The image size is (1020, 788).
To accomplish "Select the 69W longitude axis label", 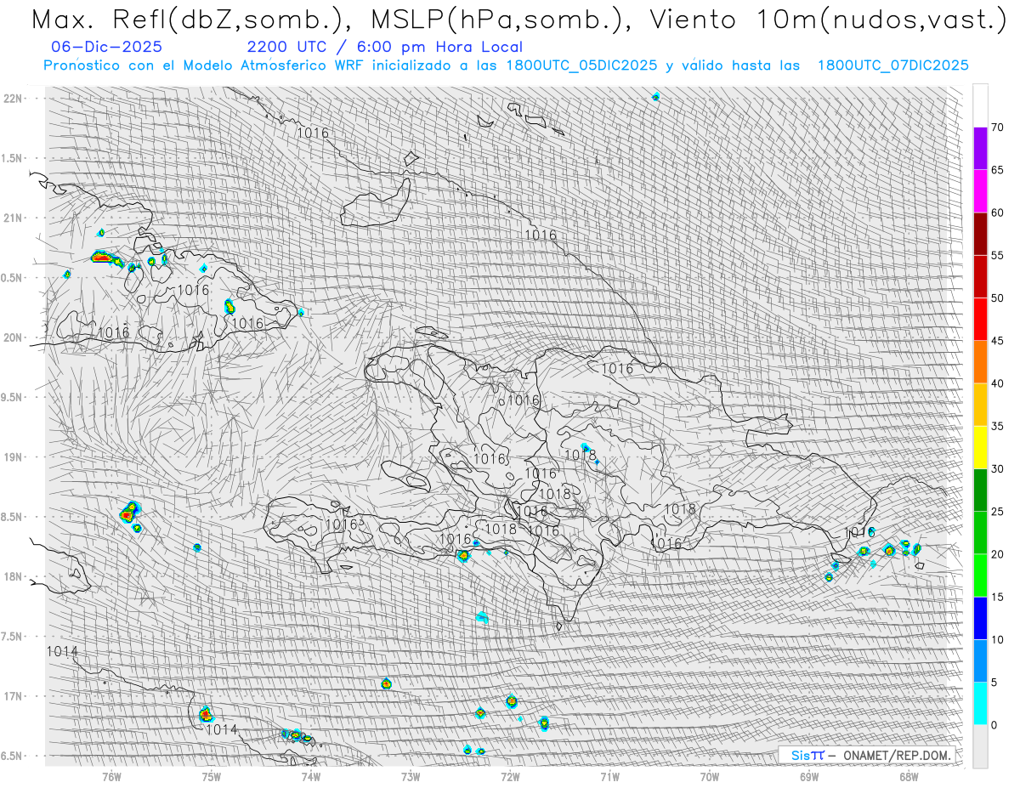I will pos(809,776).
